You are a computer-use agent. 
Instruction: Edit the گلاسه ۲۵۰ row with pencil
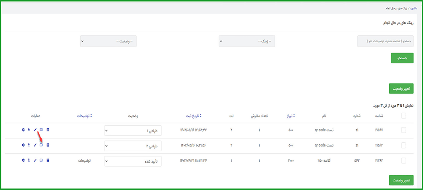click(35, 160)
